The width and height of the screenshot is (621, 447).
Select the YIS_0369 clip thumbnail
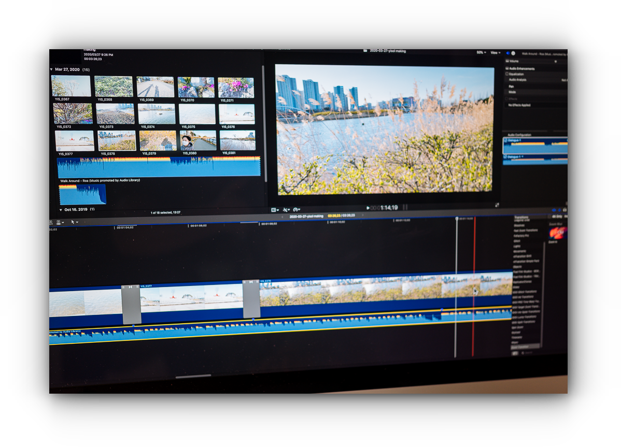[x=156, y=86]
